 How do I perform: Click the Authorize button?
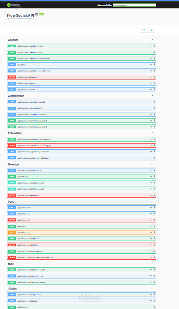pos(147,30)
